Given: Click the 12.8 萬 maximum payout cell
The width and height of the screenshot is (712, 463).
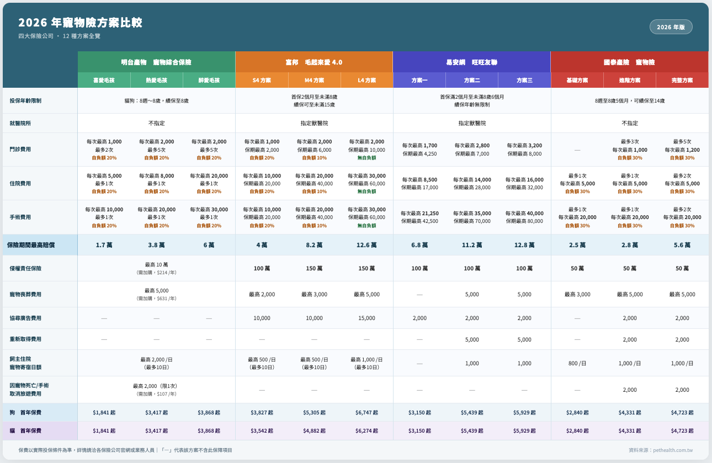Looking at the screenshot, I should tap(524, 245).
